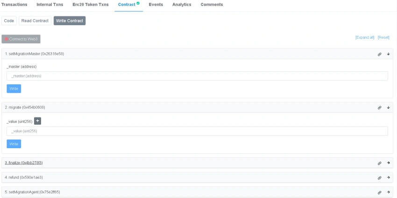397x198 pixels.
Task: Expand finalize section with right arrow
Action: (388, 163)
